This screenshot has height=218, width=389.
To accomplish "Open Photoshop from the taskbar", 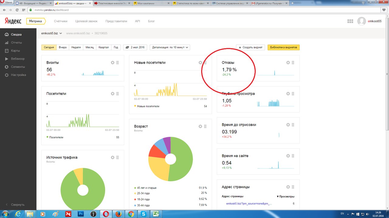I will (81, 214).
